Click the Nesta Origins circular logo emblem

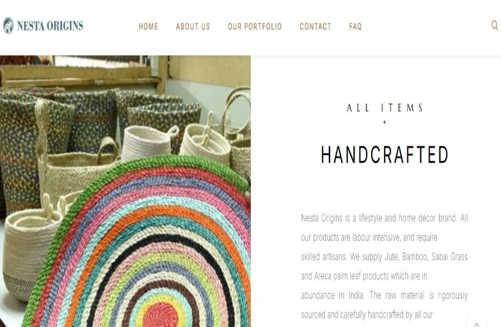pos(8,25)
